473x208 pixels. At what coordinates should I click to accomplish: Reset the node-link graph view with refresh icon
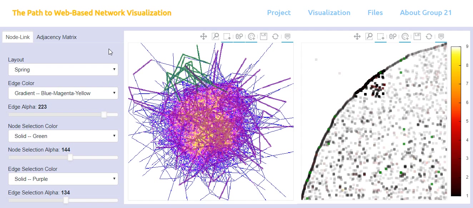[275, 36]
